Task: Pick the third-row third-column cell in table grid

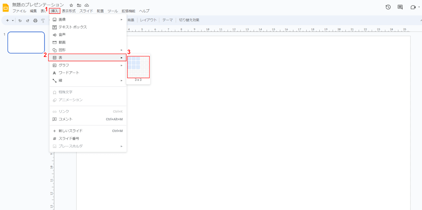Action: [138, 67]
